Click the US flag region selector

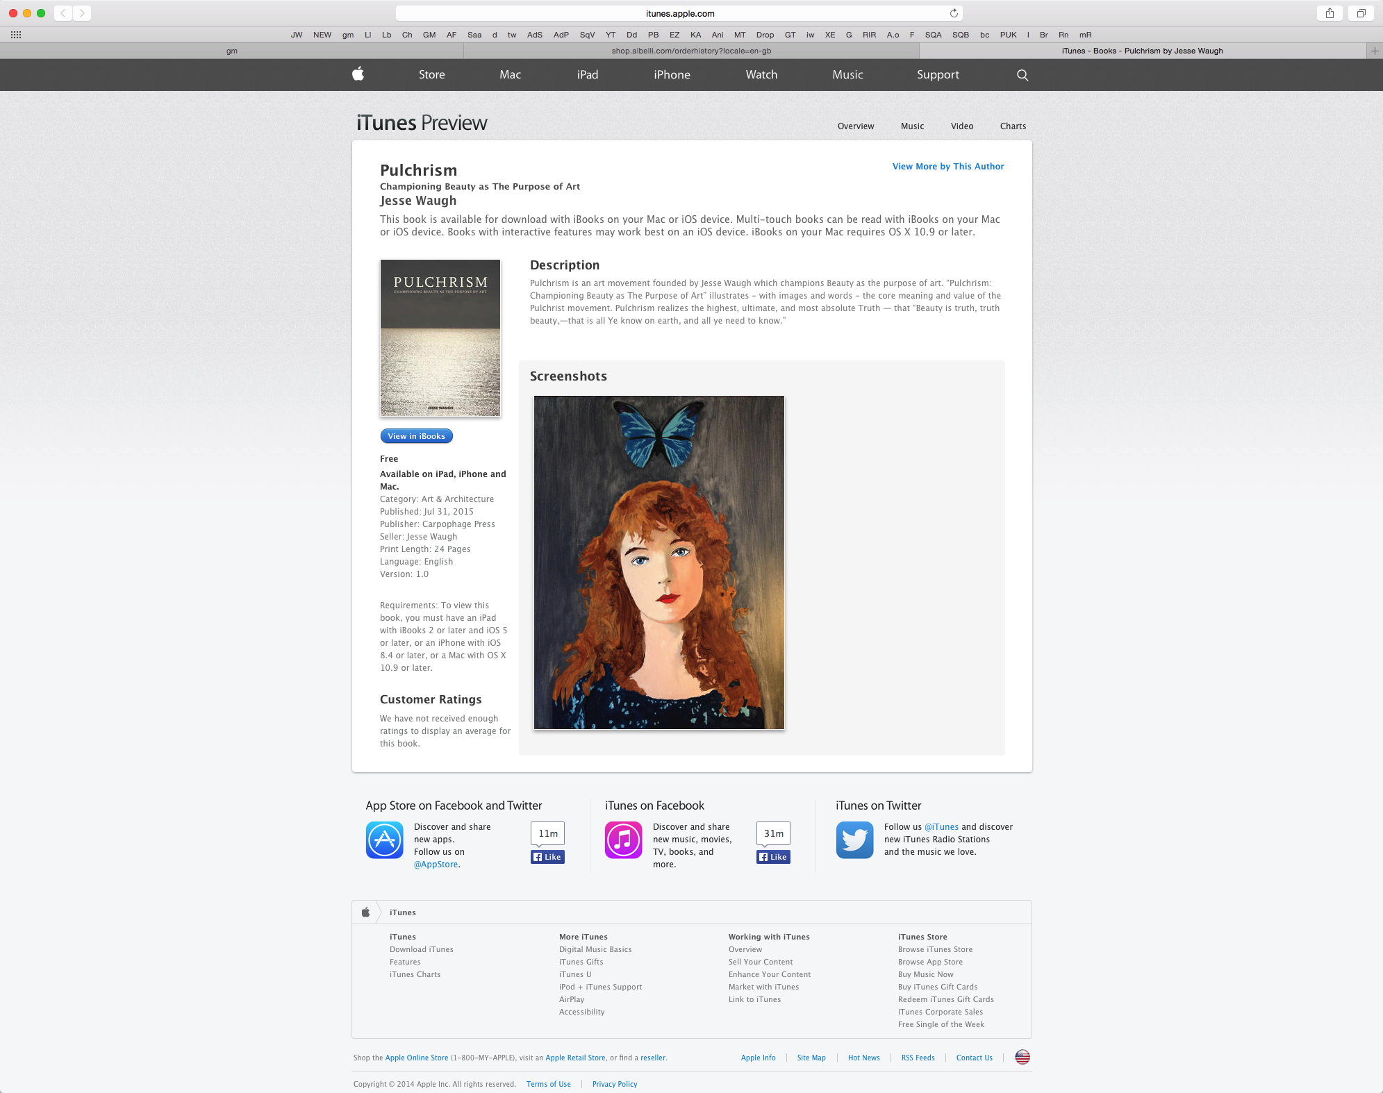[x=1022, y=1058]
